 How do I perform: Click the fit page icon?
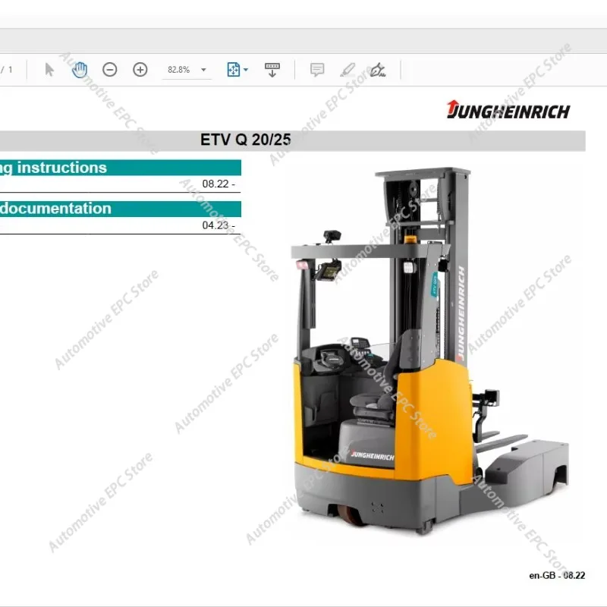pyautogui.click(x=233, y=70)
